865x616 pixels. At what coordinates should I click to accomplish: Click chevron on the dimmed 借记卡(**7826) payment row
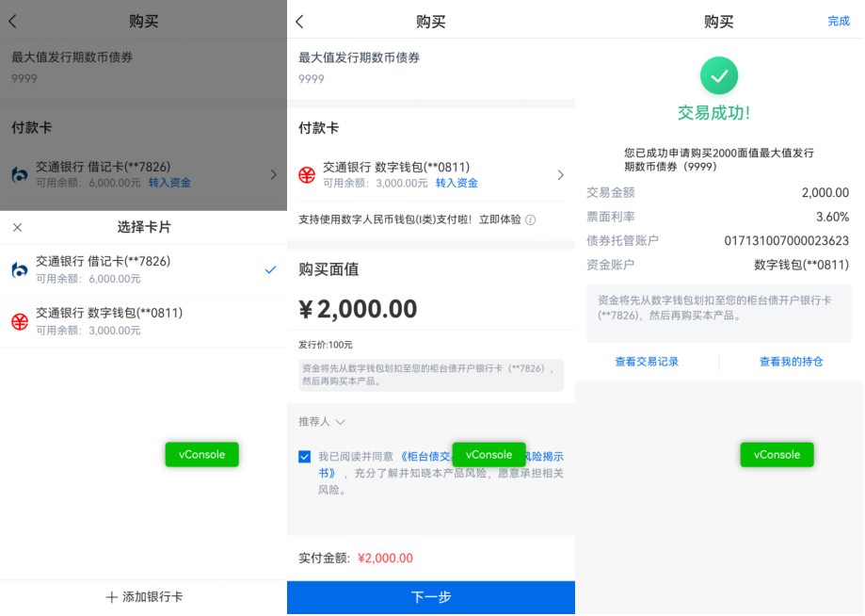[273, 174]
